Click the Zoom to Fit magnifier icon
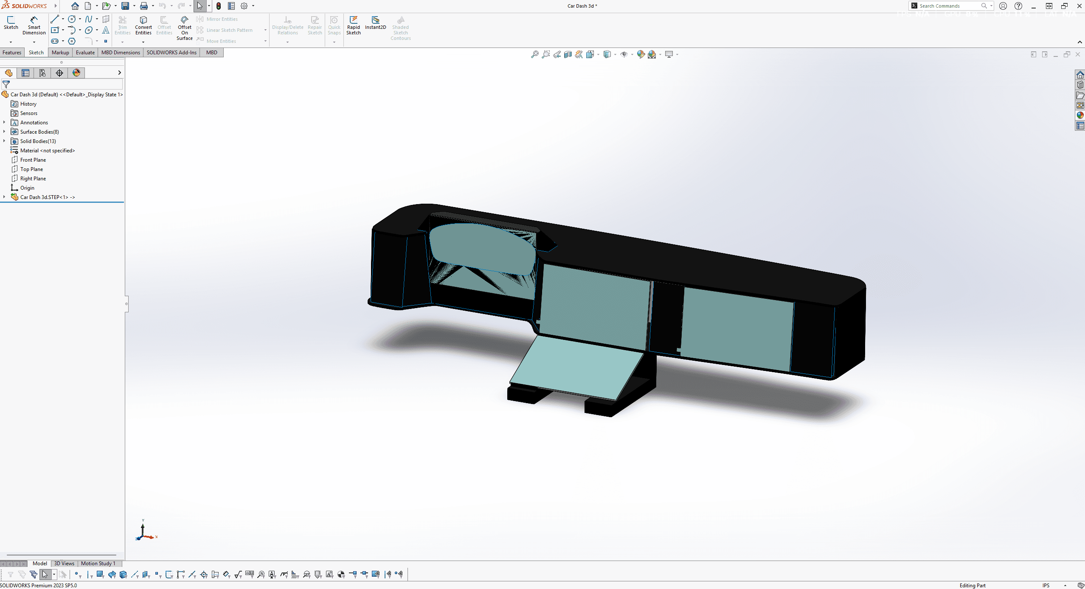The width and height of the screenshot is (1085, 589). pos(534,54)
